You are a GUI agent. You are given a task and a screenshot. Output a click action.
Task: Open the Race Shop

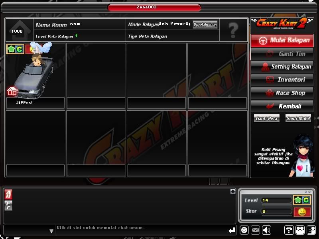(x=282, y=93)
